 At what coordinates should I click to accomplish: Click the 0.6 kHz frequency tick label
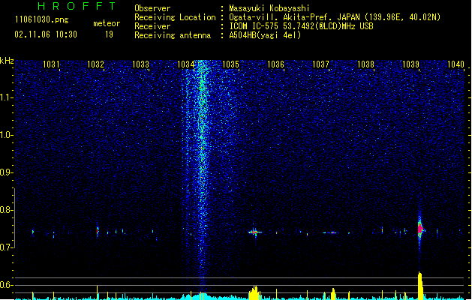(x=7, y=285)
